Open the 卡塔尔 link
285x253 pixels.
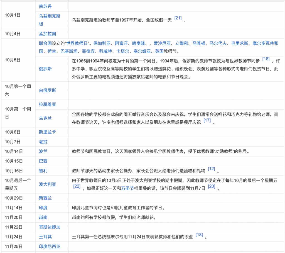tap(123, 52)
